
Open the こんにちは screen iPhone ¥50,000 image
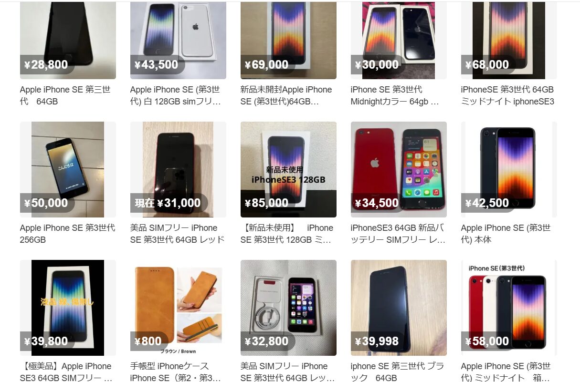[68, 169]
